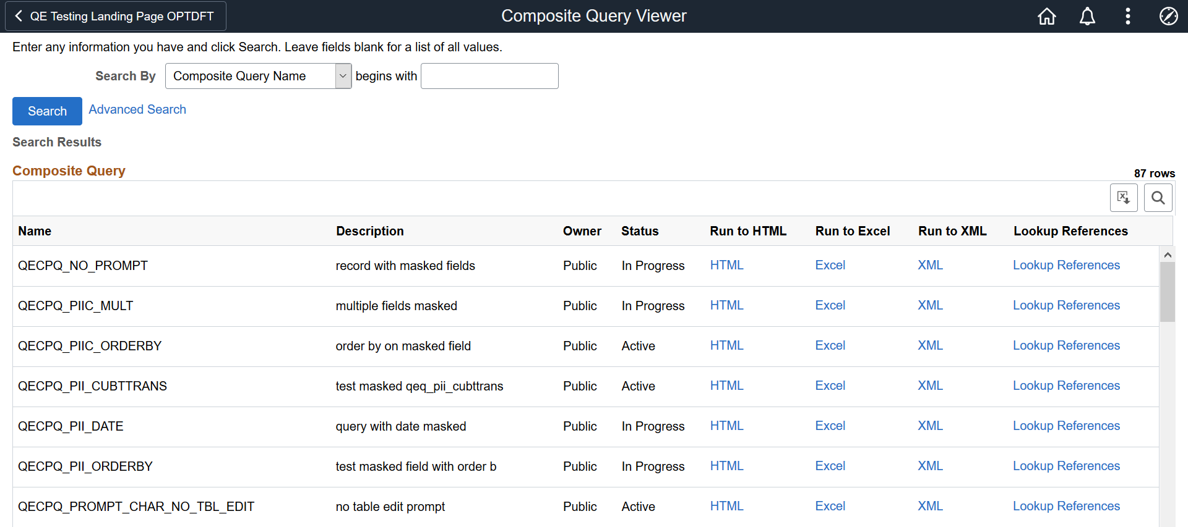Go back to QE Testing Landing Page

click(115, 16)
